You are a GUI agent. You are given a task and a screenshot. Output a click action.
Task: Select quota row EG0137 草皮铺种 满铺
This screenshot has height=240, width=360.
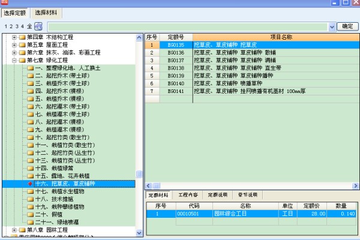click(252, 61)
